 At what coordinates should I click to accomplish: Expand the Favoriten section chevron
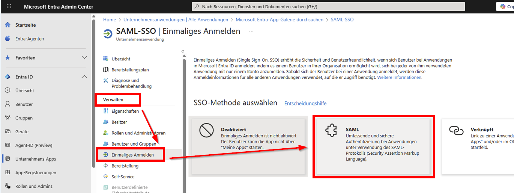pyautogui.click(x=84, y=58)
